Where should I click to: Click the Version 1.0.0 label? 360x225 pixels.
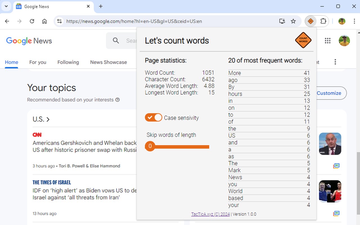tap(244, 214)
